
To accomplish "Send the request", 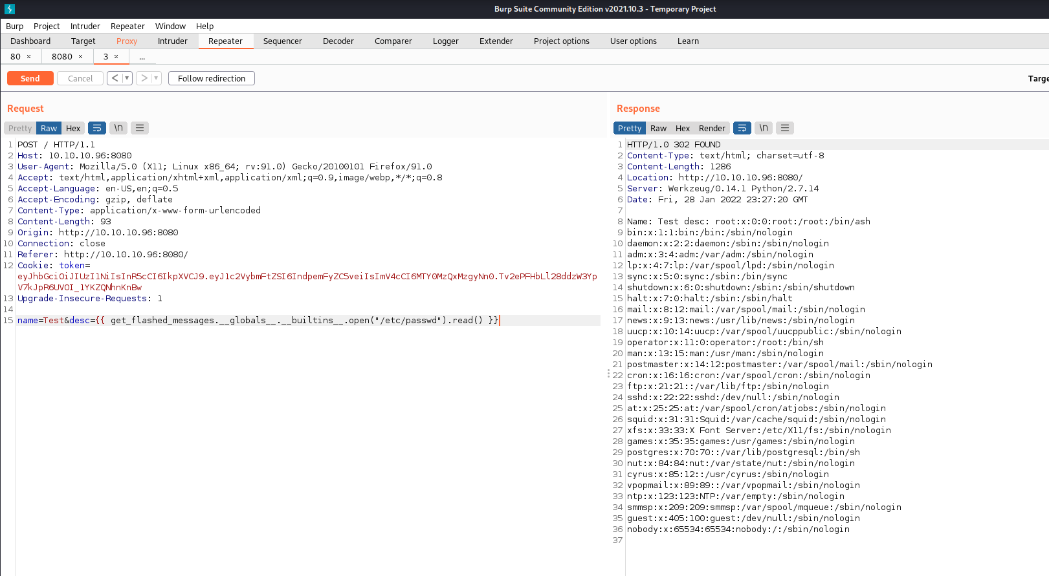I will click(x=30, y=78).
